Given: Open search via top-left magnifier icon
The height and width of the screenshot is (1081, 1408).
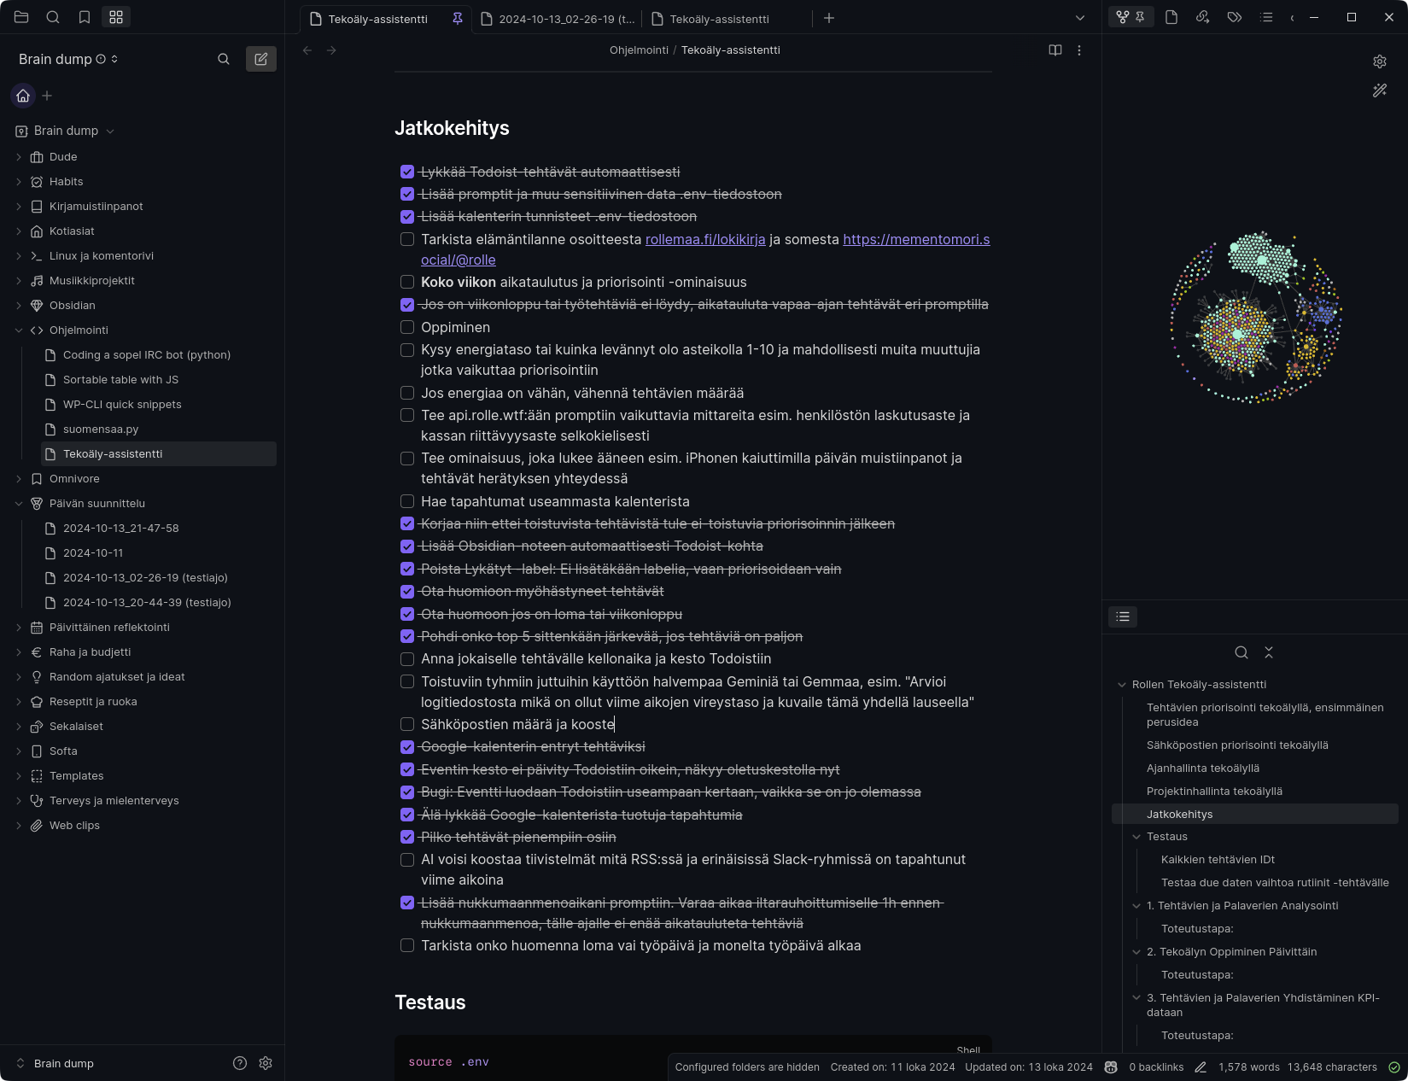Looking at the screenshot, I should click(x=53, y=17).
